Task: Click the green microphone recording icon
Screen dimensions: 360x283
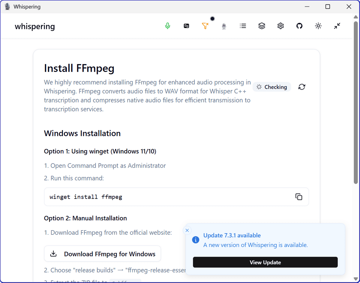Action: pyautogui.click(x=167, y=26)
